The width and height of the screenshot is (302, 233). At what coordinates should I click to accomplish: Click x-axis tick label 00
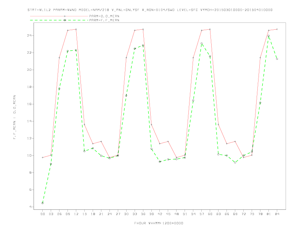[x=43, y=214]
